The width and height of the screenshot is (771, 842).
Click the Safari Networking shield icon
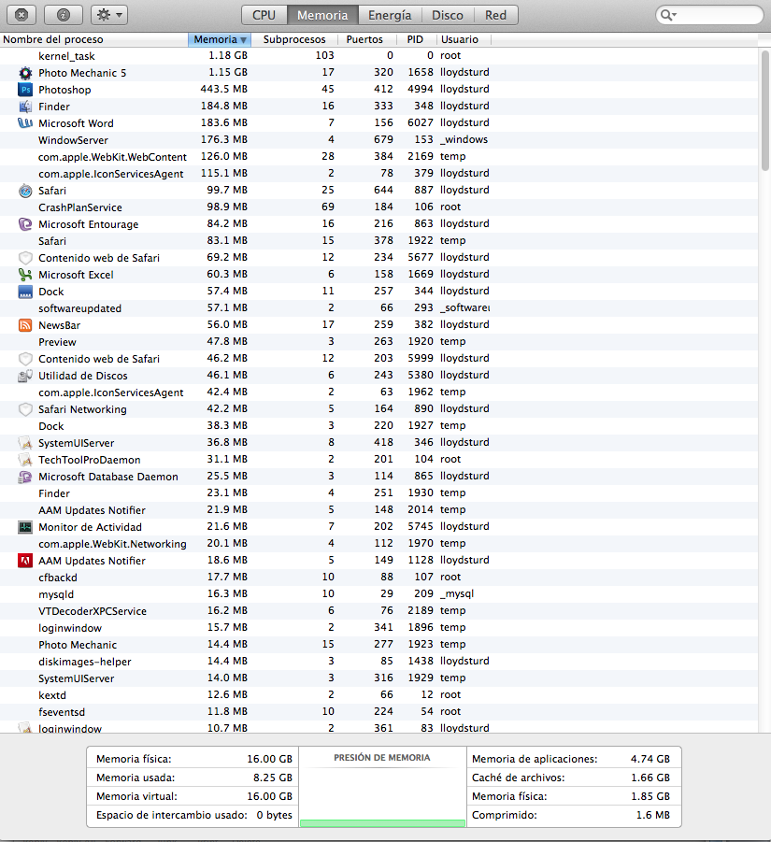pyautogui.click(x=25, y=409)
